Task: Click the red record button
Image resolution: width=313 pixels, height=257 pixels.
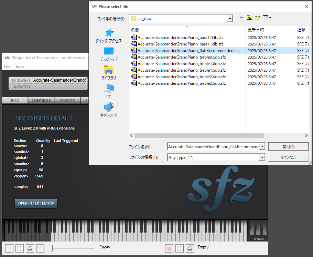Action: [169, 248]
